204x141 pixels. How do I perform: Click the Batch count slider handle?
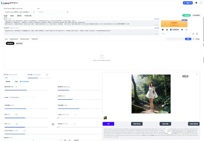[58, 118]
